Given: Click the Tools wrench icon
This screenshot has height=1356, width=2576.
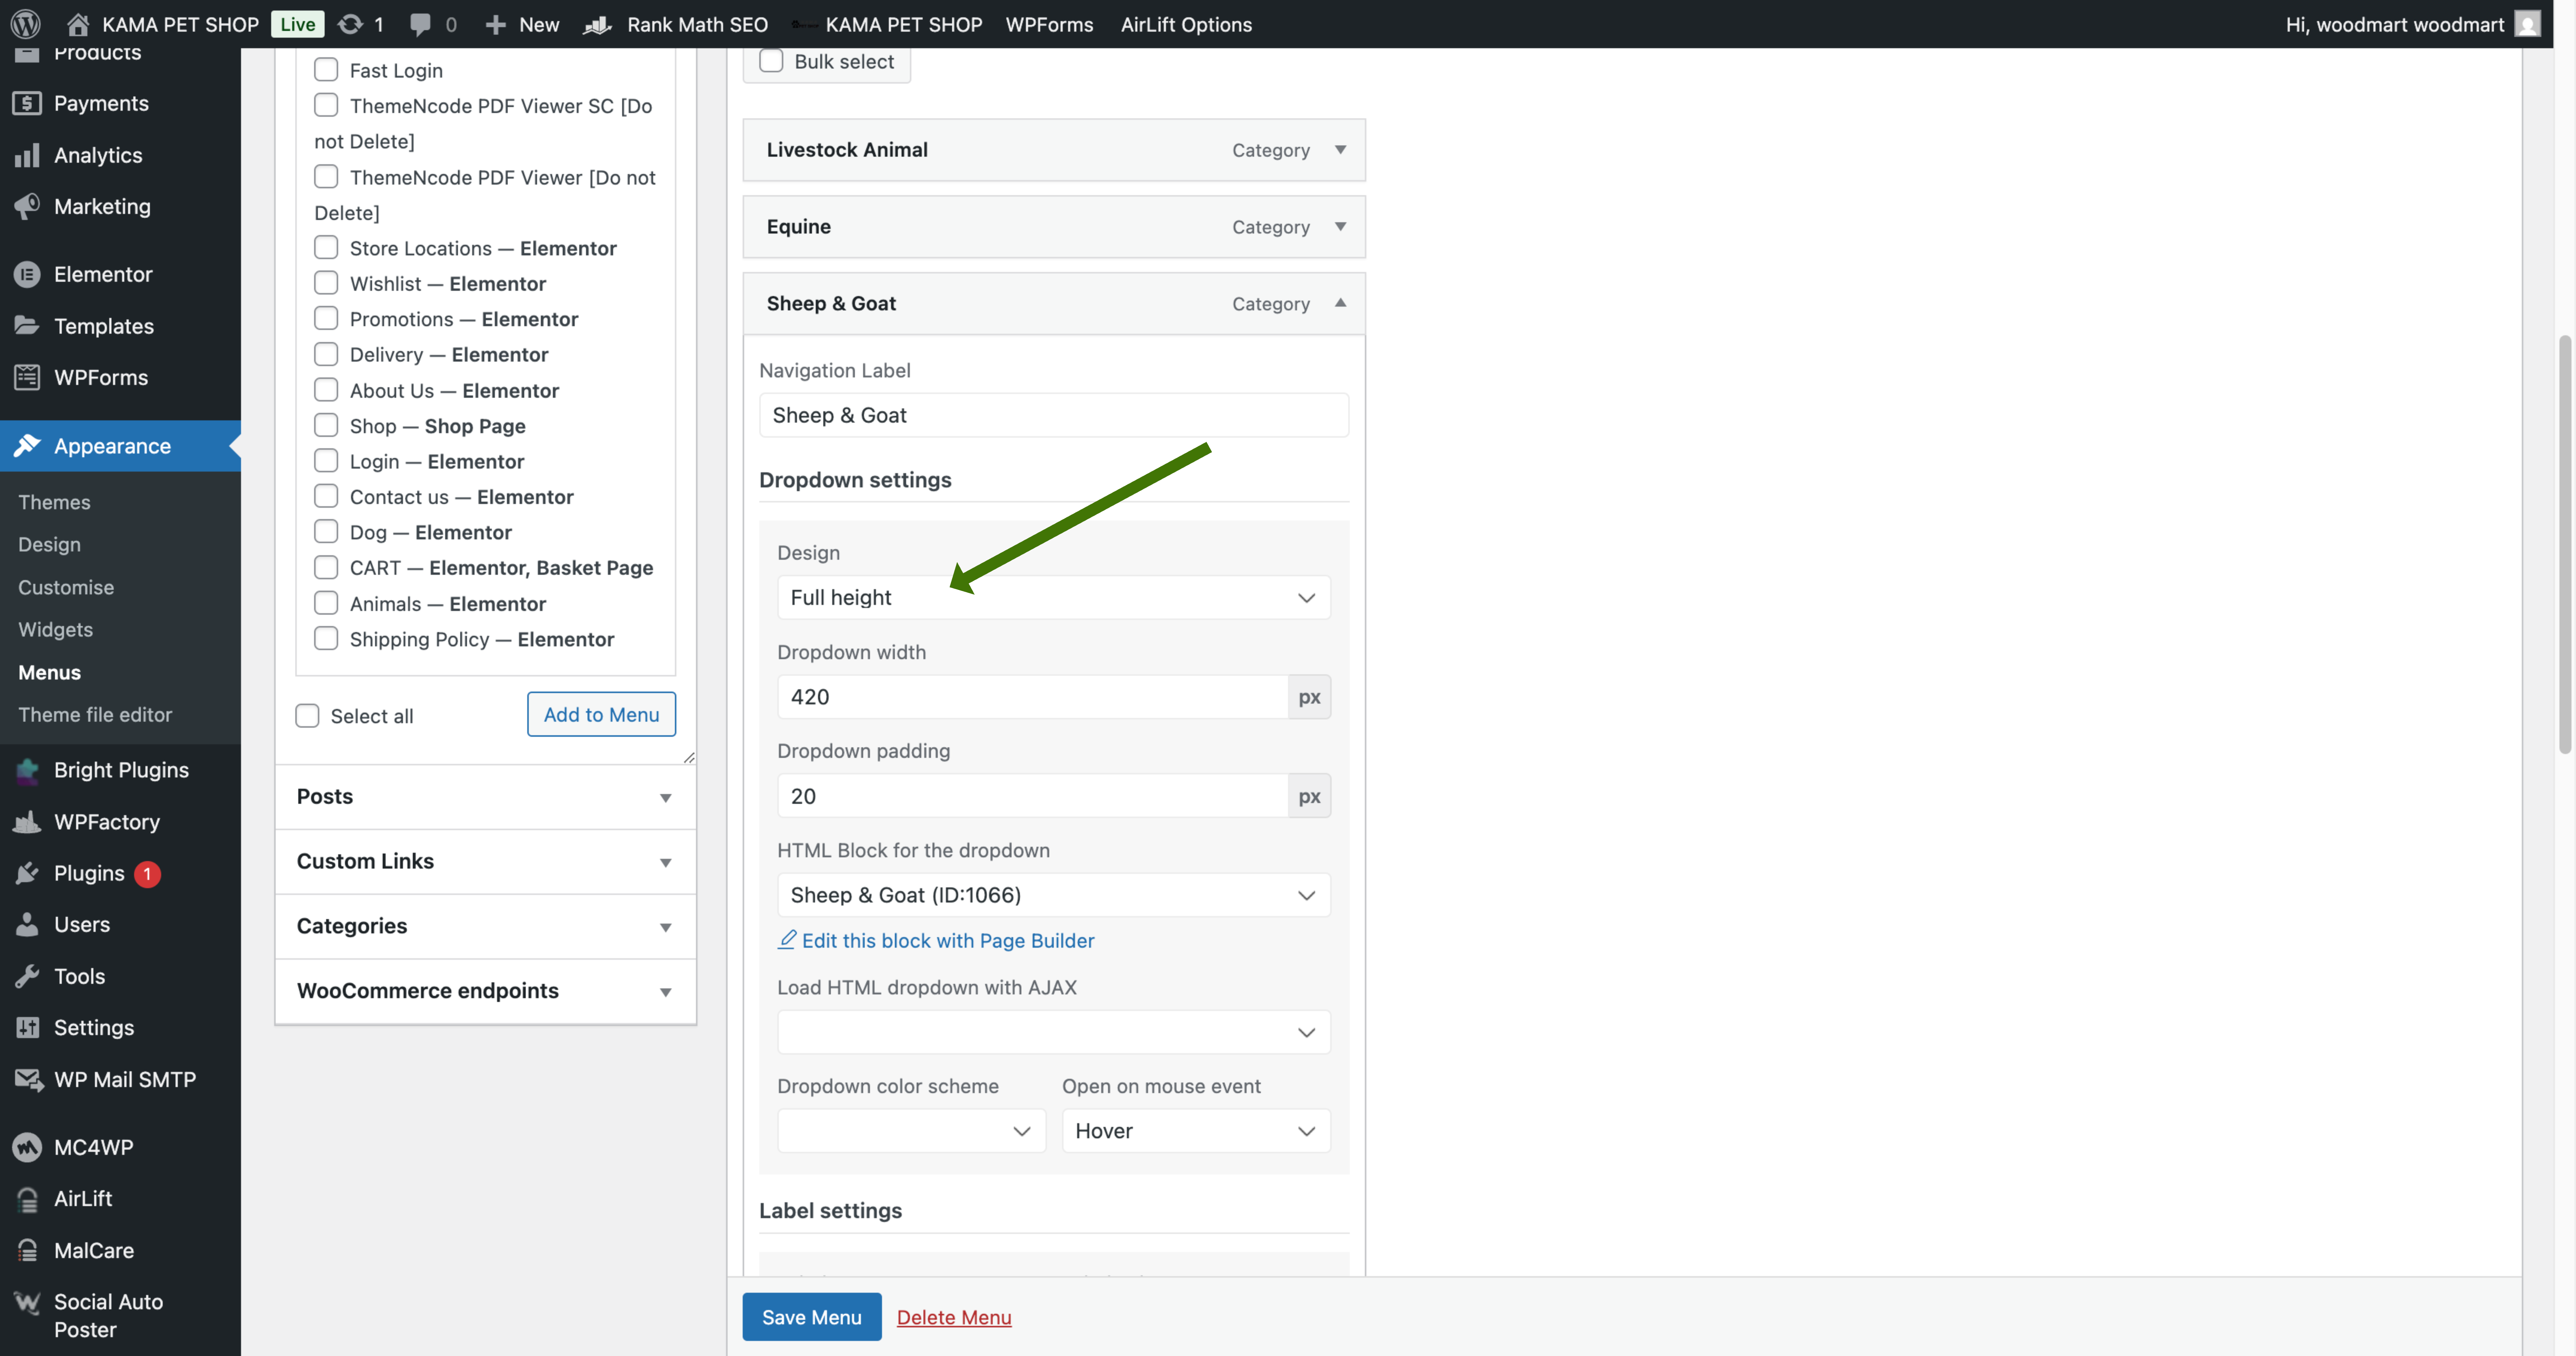Looking at the screenshot, I should coord(27,976).
